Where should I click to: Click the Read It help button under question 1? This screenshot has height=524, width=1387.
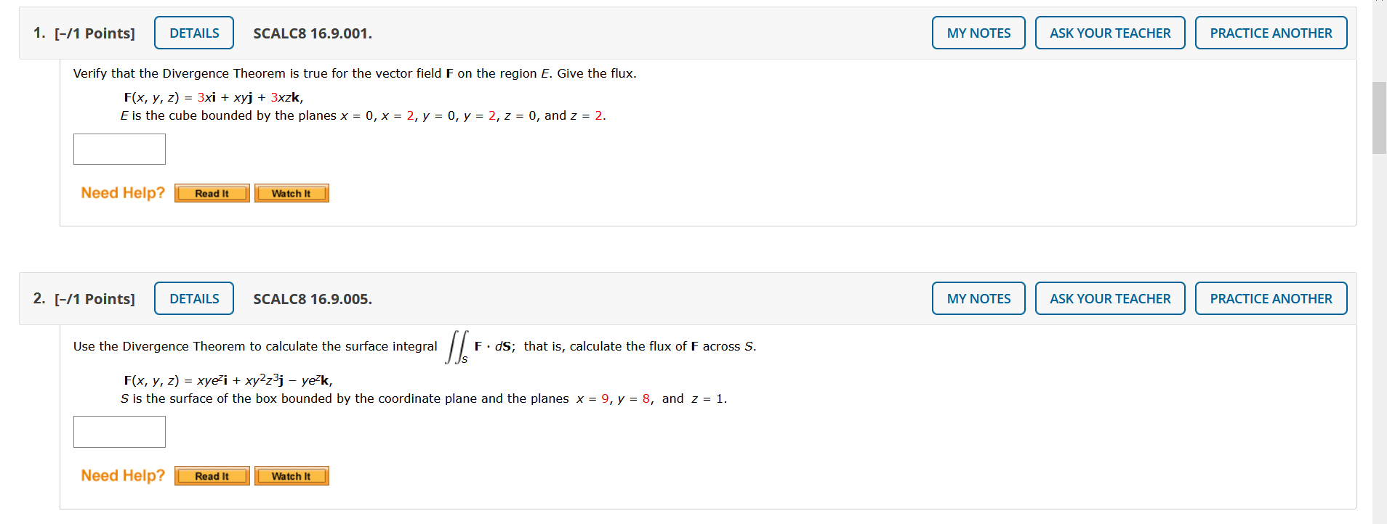(x=212, y=193)
